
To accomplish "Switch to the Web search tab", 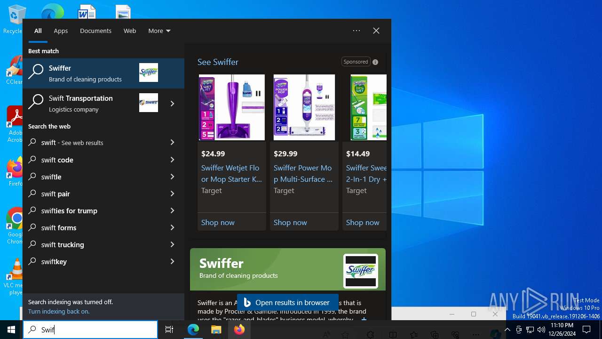I will pyautogui.click(x=130, y=31).
